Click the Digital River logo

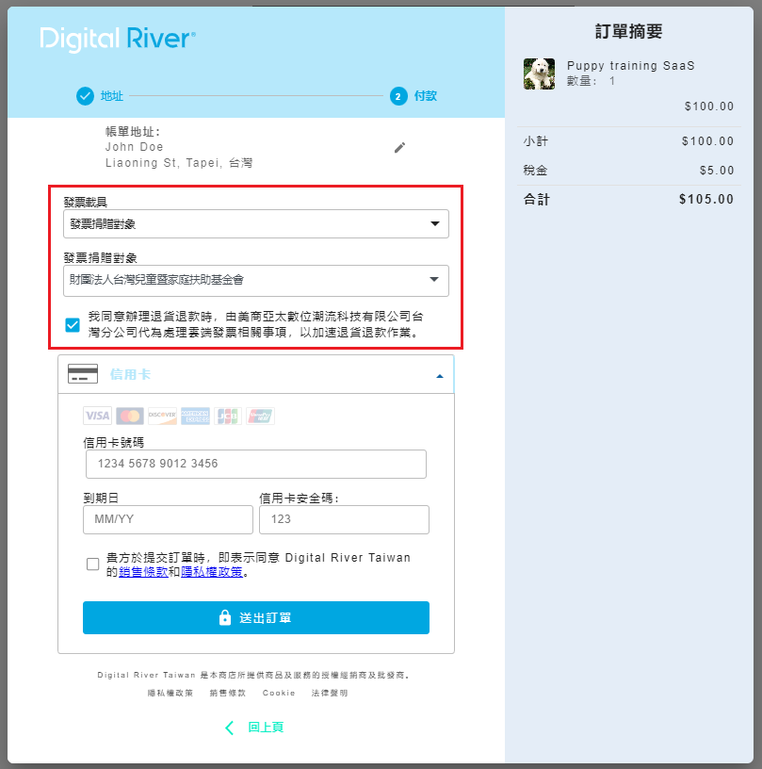pyautogui.click(x=118, y=40)
